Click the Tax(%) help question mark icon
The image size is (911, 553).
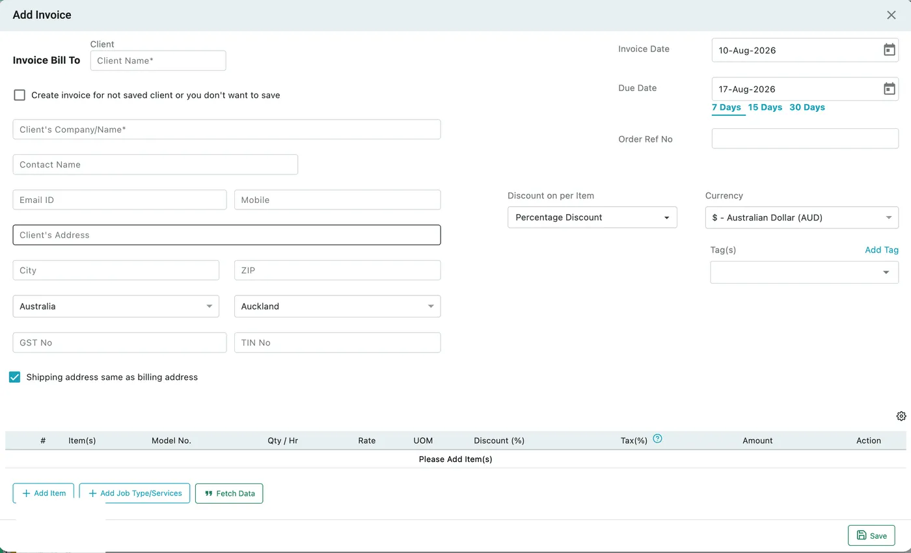(657, 438)
